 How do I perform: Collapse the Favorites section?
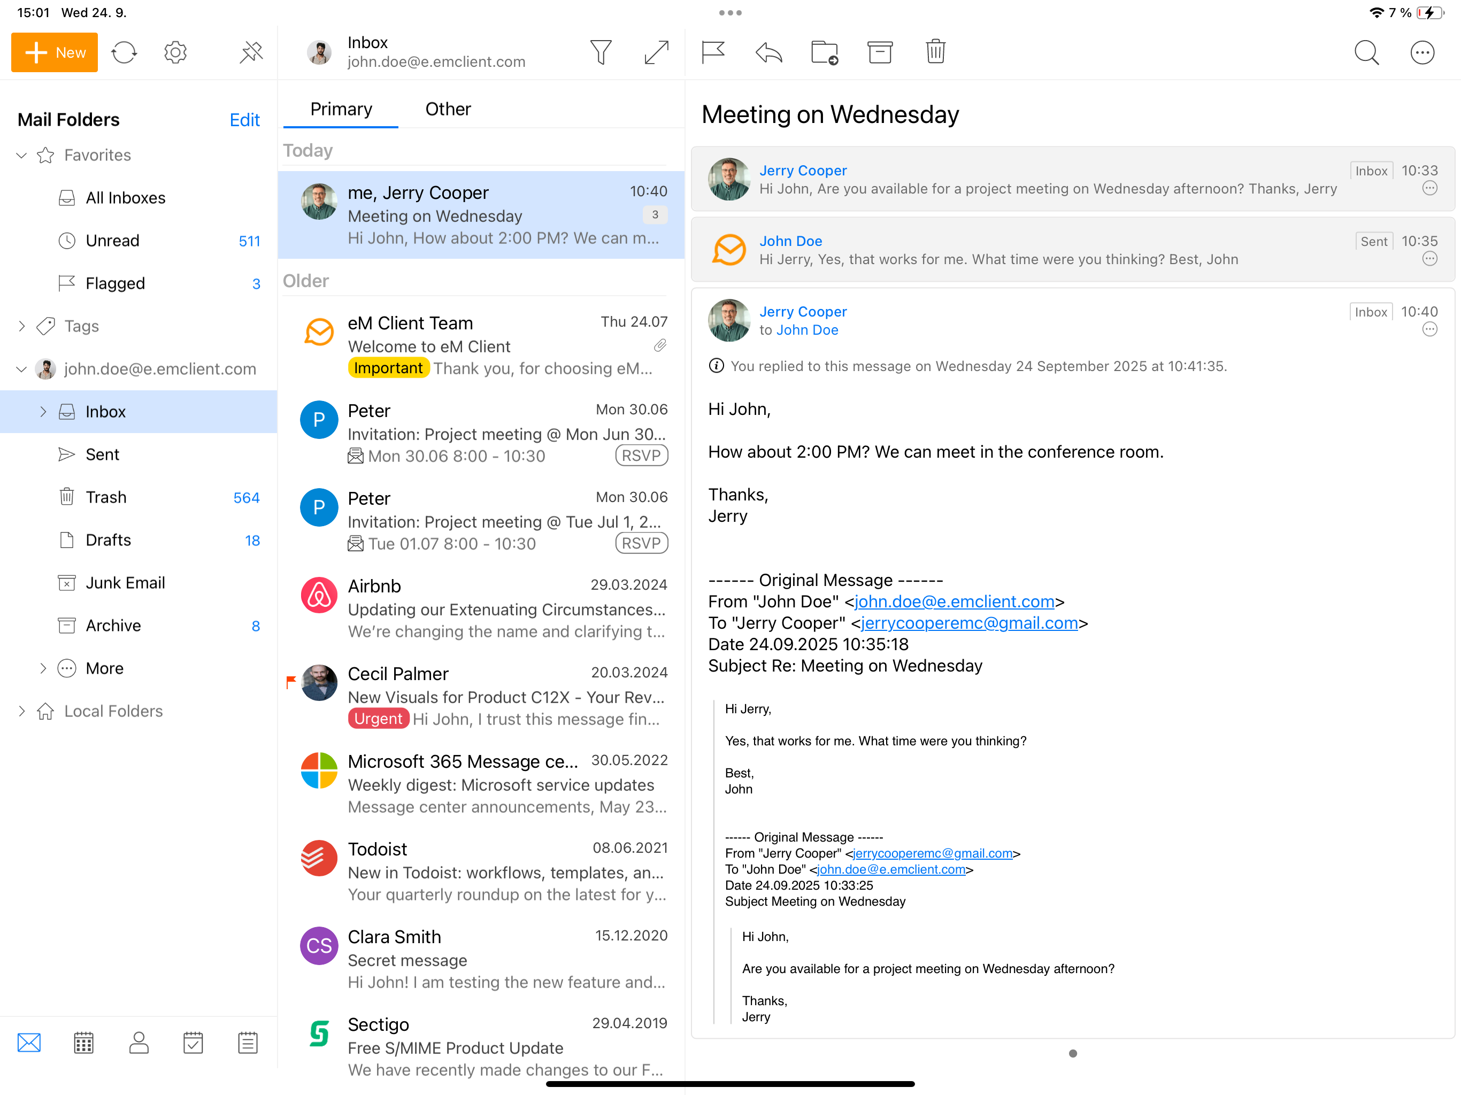coord(21,155)
